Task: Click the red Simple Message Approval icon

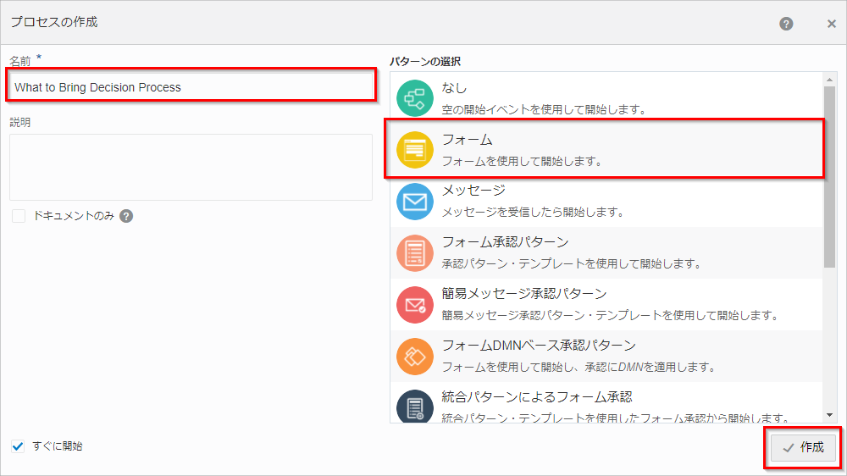Action: 414,305
